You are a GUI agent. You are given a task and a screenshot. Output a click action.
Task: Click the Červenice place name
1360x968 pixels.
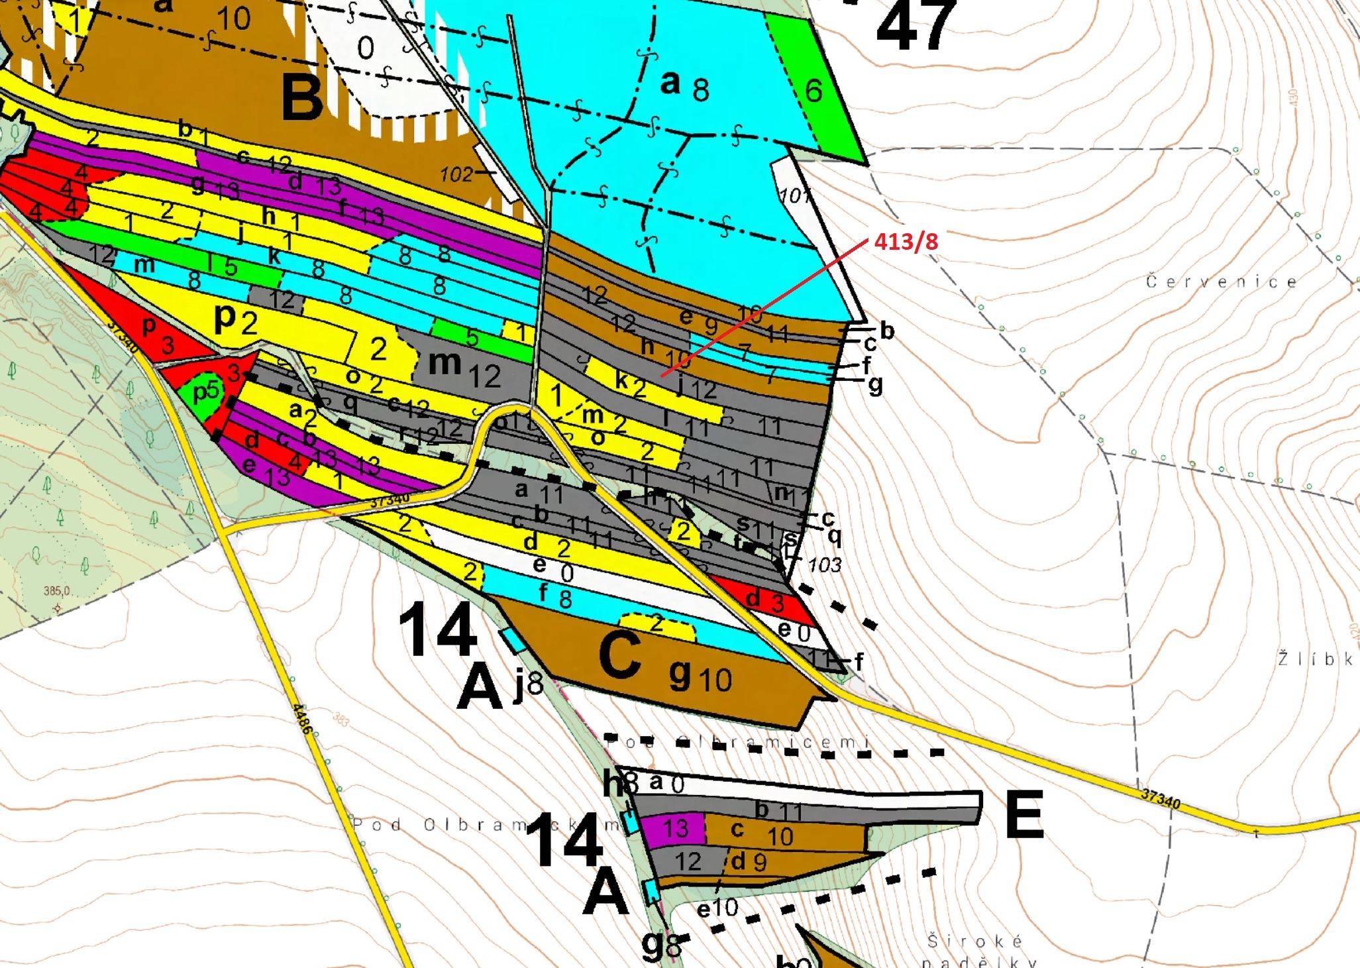(x=1222, y=282)
